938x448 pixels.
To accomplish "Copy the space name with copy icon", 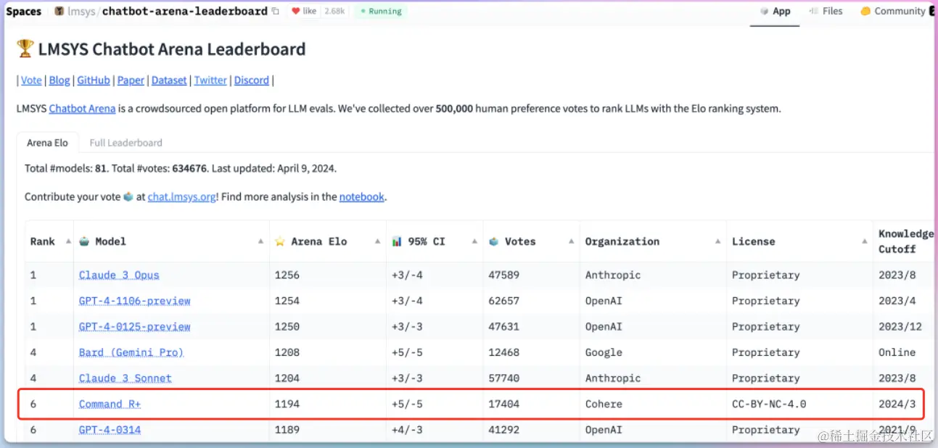I will (275, 12).
